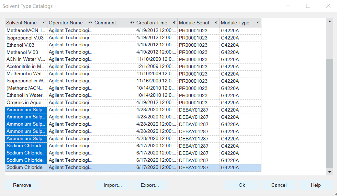
Task: Open the Import... dialog
Action: pos(113,185)
